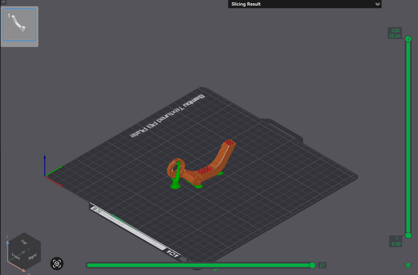Select plate 1 thumbnail
418x275 pixels.
(19, 25)
